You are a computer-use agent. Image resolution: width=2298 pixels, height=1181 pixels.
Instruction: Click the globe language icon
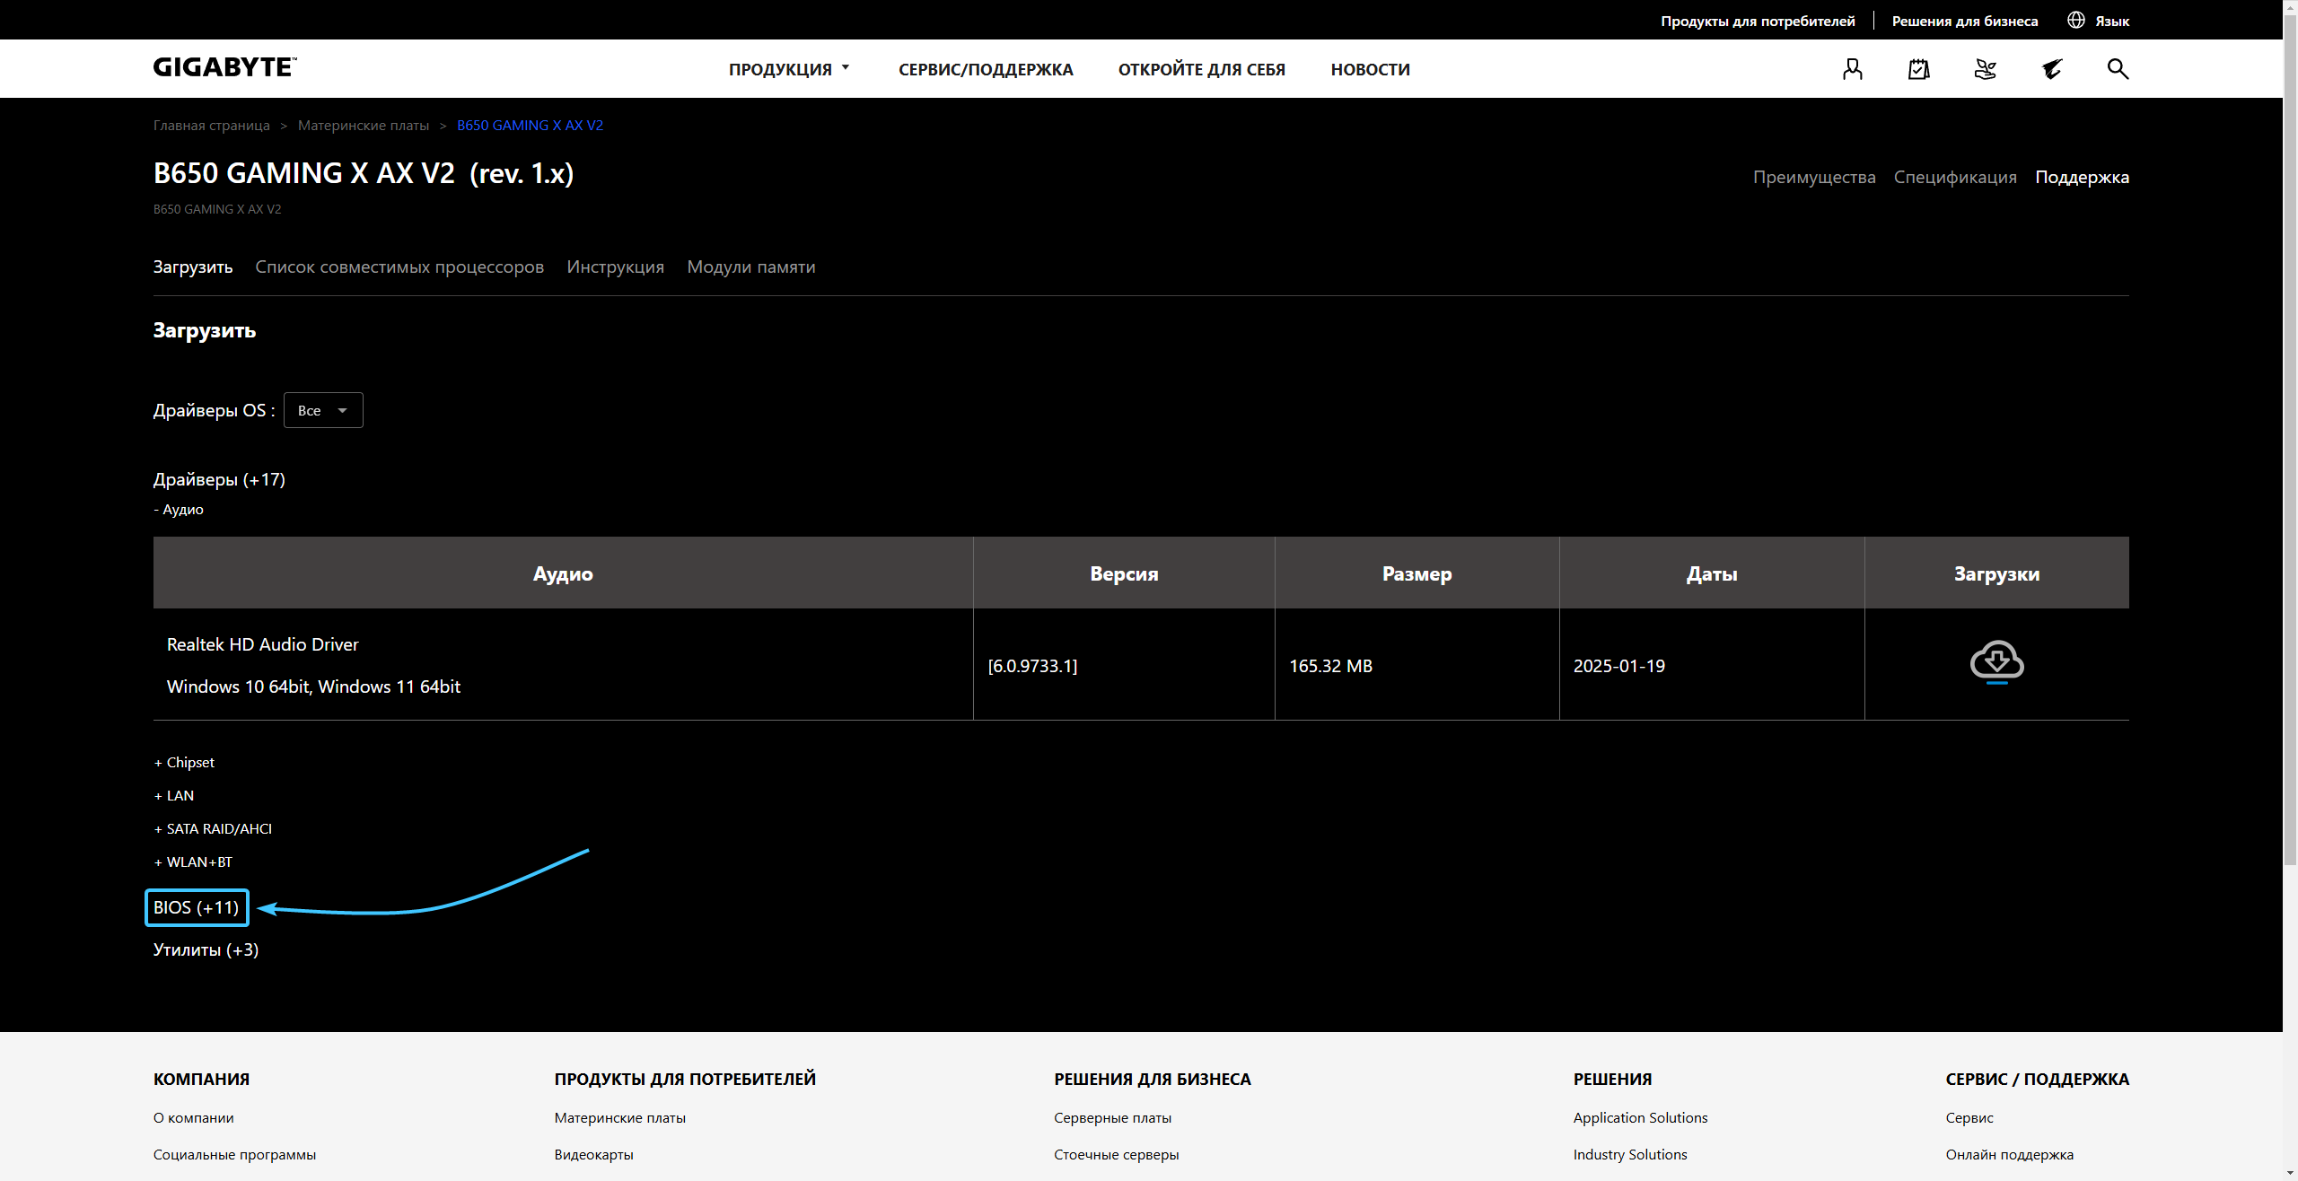click(2076, 20)
